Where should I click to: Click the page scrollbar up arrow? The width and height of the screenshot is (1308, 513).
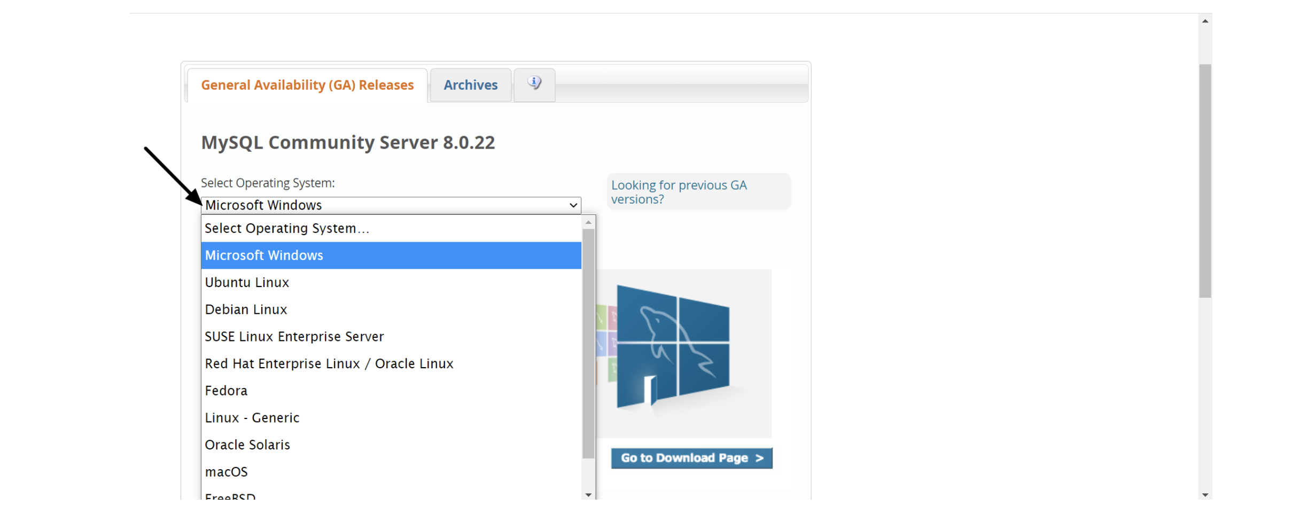pos(1205,21)
